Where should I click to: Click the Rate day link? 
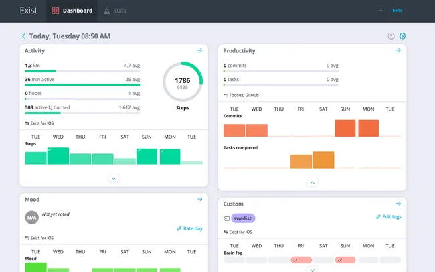tap(189, 228)
